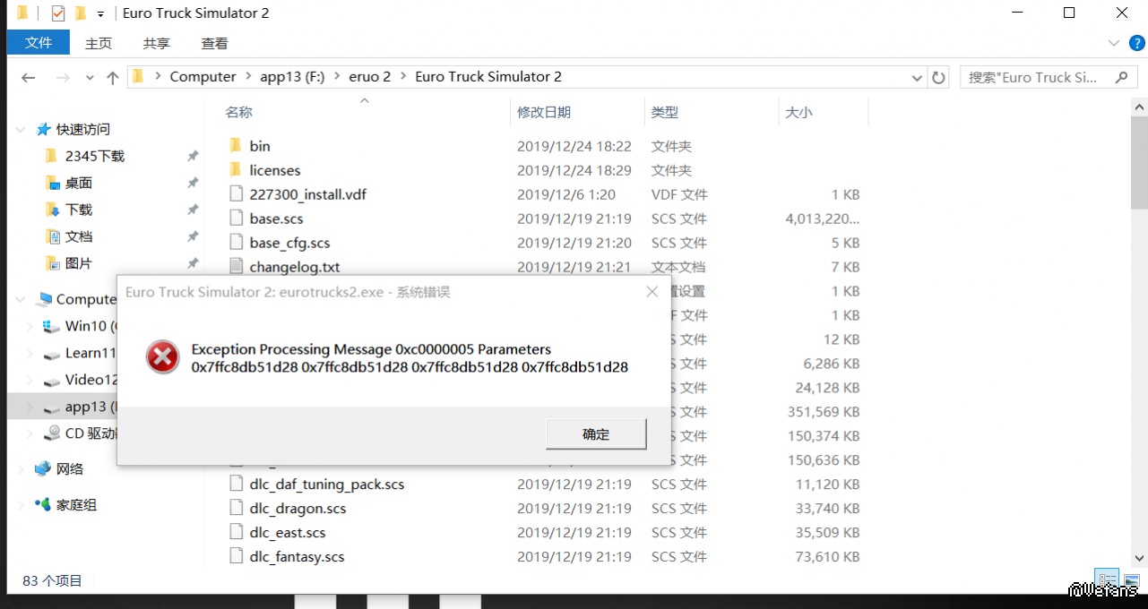Open 桌面 in quick access
Screen dimensions: 1148x609
tap(79, 183)
